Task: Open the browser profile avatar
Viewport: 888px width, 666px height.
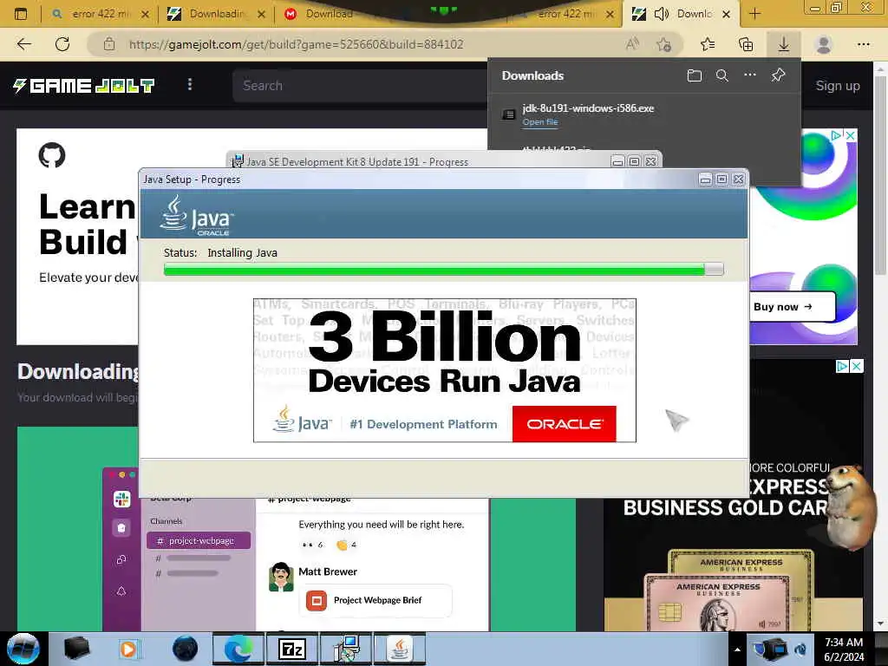Action: pyautogui.click(x=824, y=44)
